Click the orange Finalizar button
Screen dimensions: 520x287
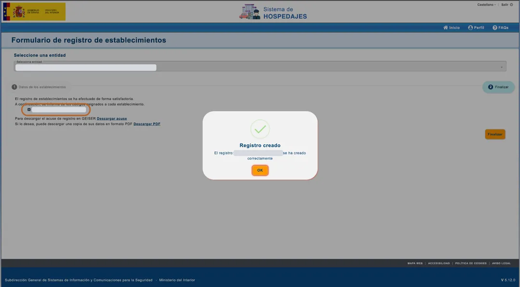click(x=495, y=135)
